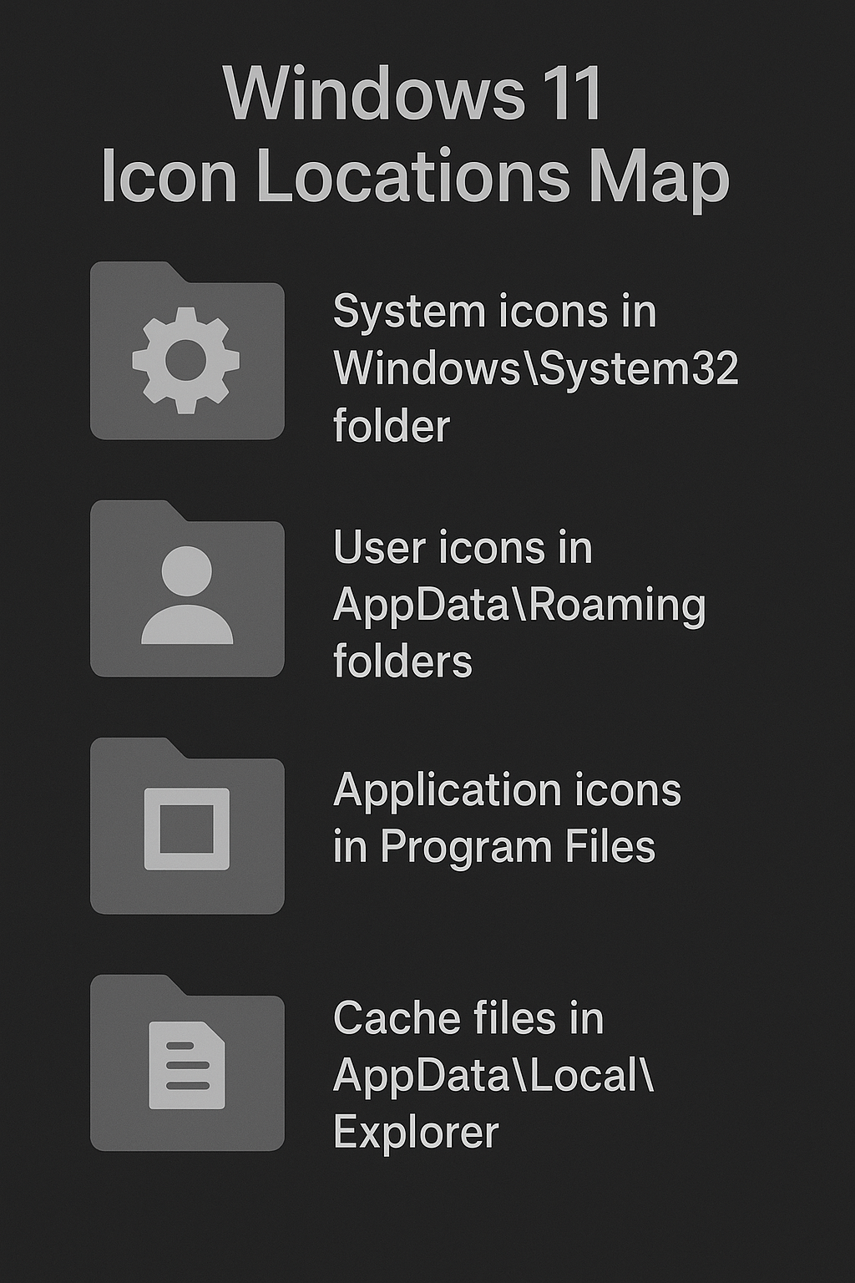The height and width of the screenshot is (1283, 855).
Task: Click the word "folders" under AppData\Roaming
Action: [x=402, y=662]
